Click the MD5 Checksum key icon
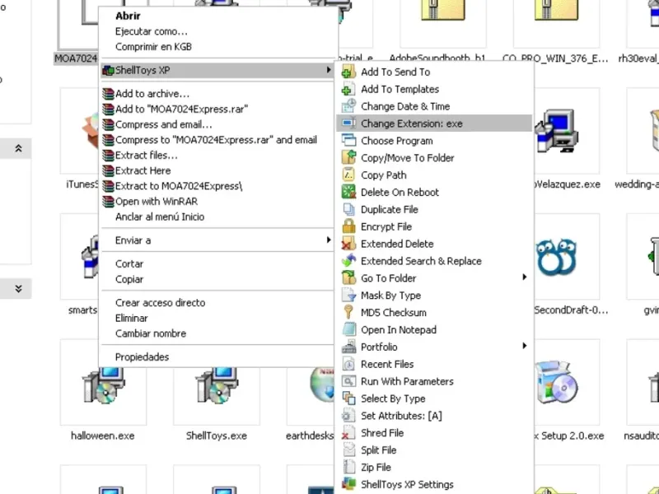 348,313
